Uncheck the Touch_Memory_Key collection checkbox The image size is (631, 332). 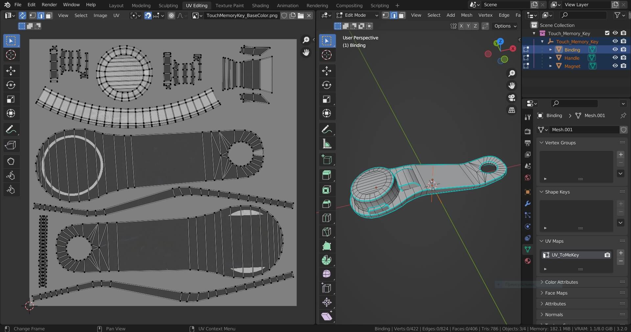[x=607, y=33]
